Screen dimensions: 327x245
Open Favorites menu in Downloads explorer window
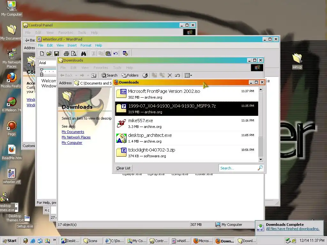click(x=101, y=68)
